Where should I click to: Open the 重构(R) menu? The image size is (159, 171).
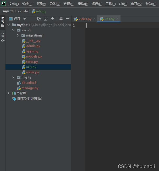tap(83, 4)
